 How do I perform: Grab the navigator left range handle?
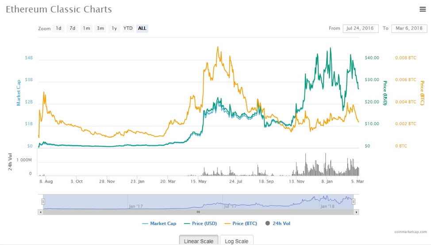pos(43,202)
